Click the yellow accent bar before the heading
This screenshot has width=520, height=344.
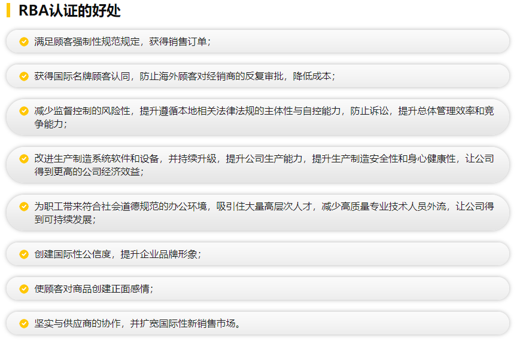pyautogui.click(x=8, y=11)
